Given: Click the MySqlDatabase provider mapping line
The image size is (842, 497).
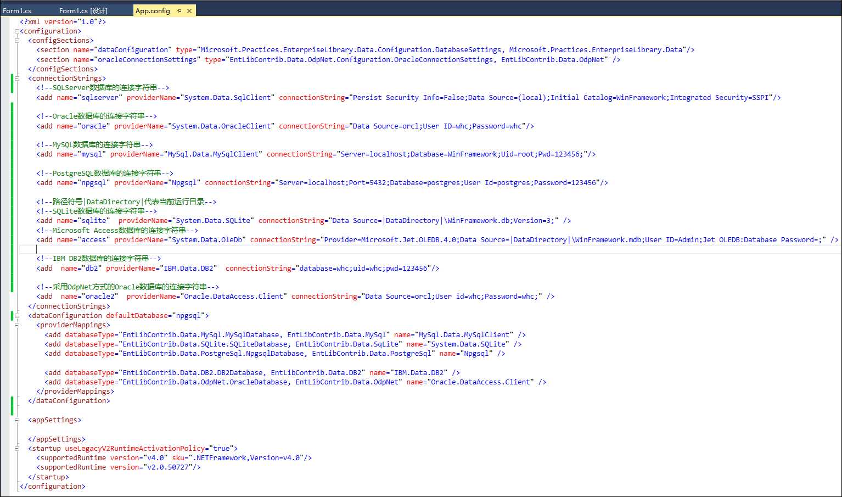Looking at the screenshot, I should pos(285,335).
